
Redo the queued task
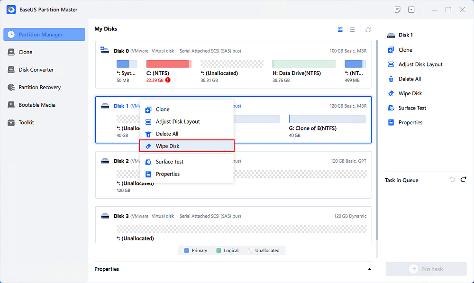[464, 180]
